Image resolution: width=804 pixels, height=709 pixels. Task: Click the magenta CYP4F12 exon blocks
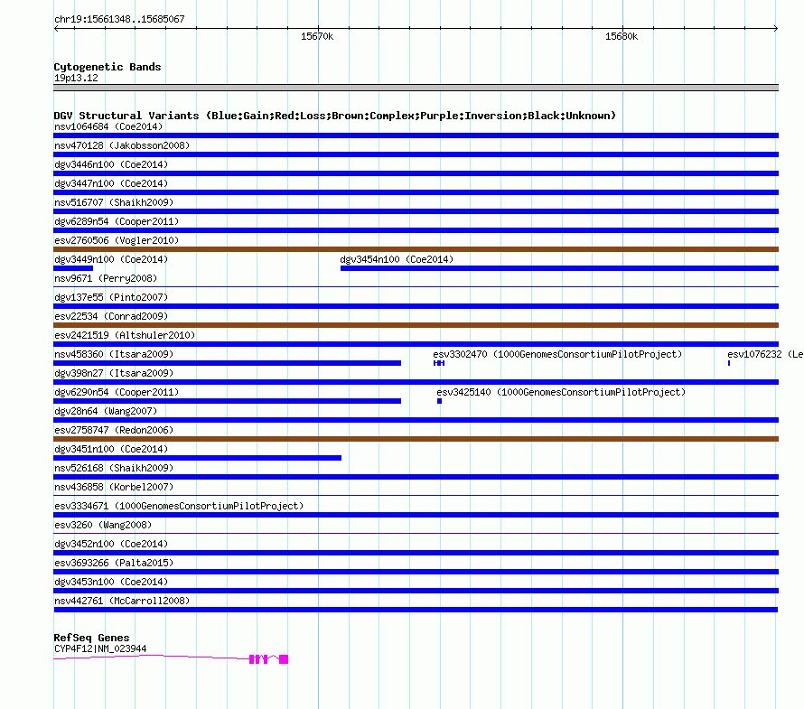point(268,659)
